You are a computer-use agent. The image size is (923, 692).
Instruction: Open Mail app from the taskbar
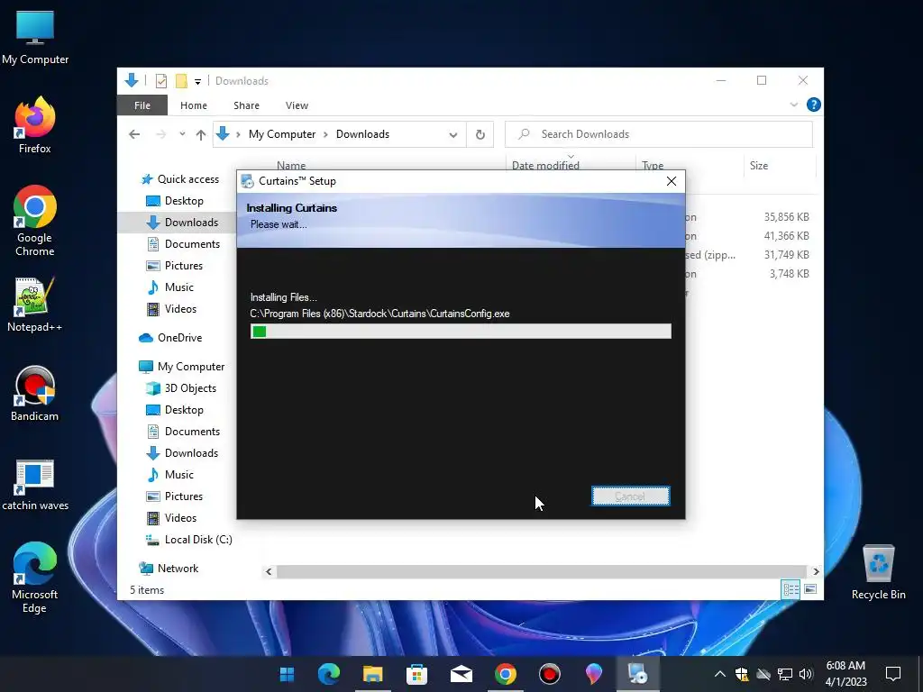(461, 674)
